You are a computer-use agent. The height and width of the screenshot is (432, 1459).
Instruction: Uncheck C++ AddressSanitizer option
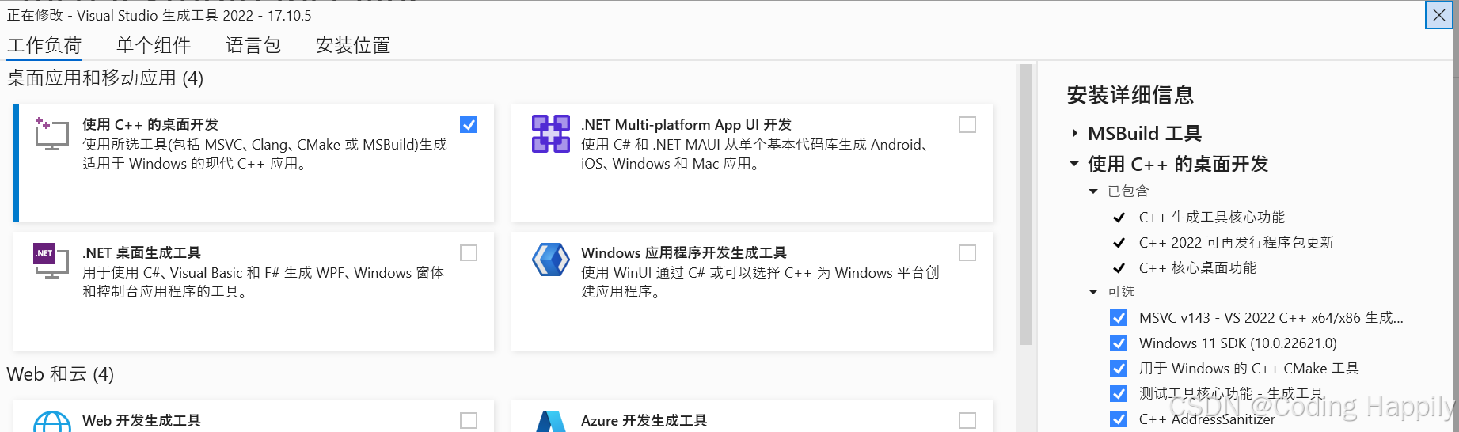(x=1119, y=419)
